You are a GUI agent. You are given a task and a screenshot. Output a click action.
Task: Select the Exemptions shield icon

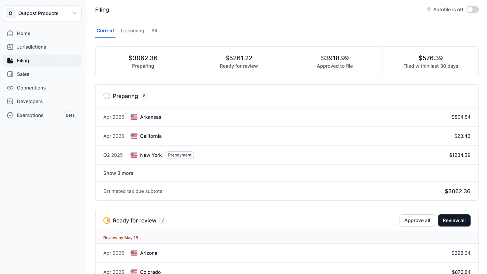coord(10,115)
